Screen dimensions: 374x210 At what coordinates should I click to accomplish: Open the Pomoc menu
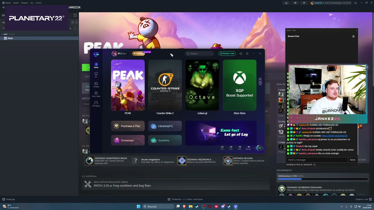pyautogui.click(x=39, y=3)
